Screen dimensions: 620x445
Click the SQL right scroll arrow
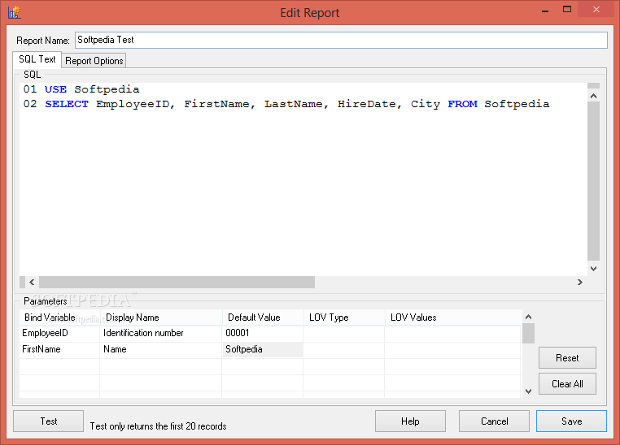coord(579,282)
